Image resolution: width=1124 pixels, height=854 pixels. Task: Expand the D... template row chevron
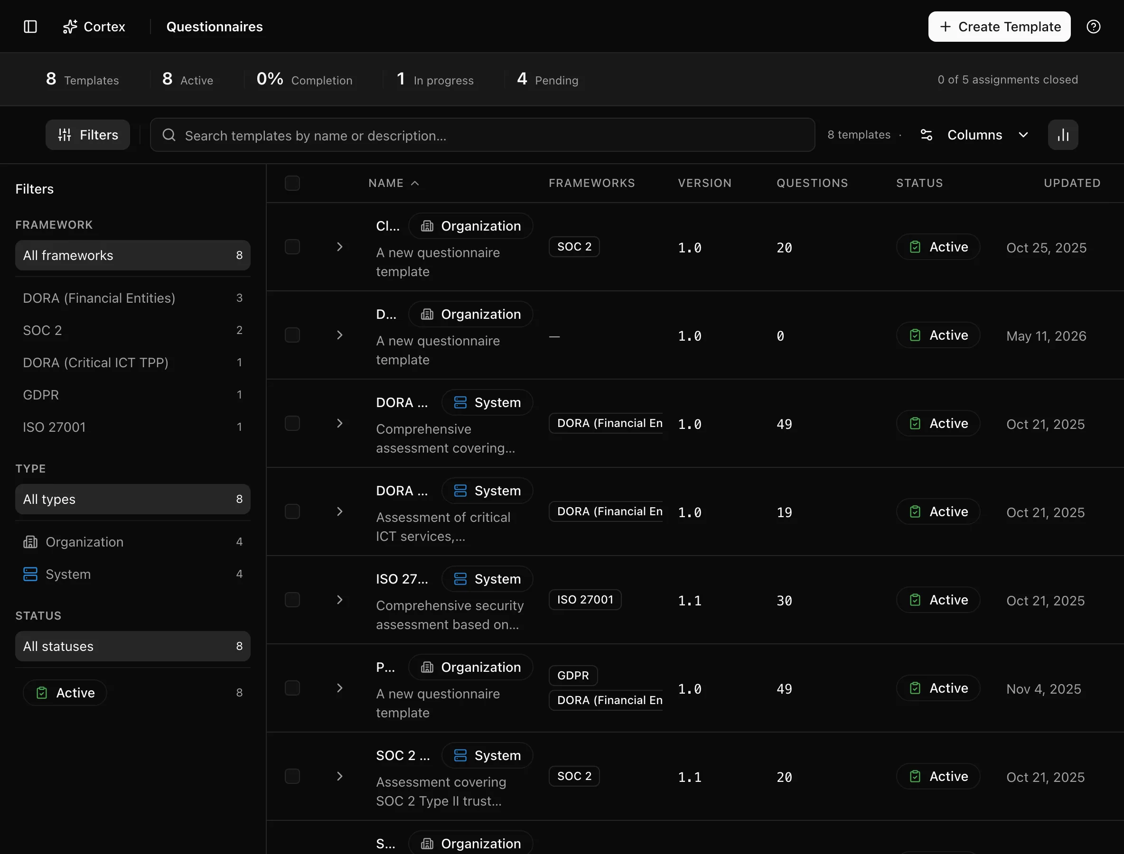(x=340, y=335)
